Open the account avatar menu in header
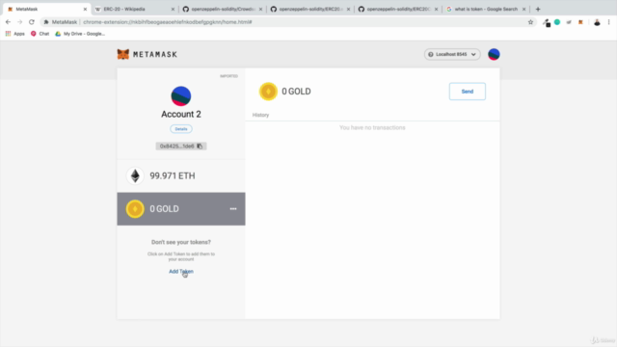Screen dimensions: 617x347 494,54
